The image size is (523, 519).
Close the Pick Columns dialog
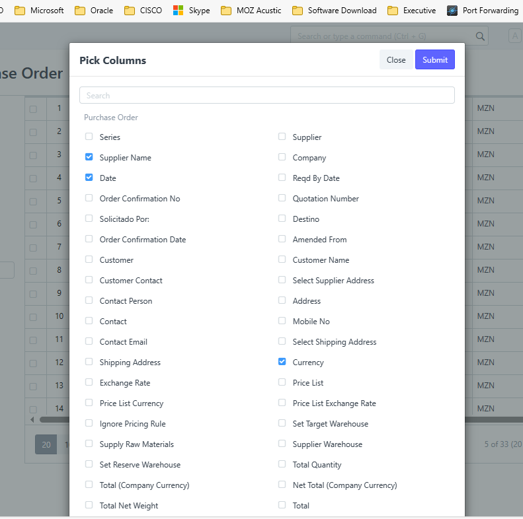(396, 60)
